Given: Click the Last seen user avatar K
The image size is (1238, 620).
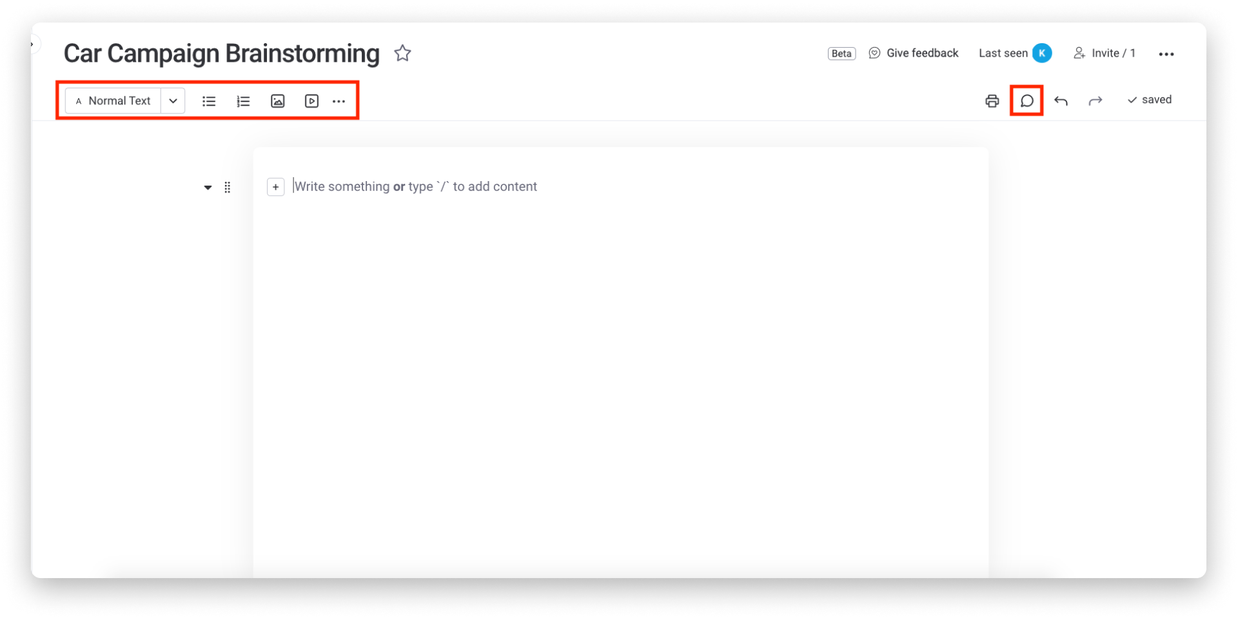Looking at the screenshot, I should (1042, 53).
